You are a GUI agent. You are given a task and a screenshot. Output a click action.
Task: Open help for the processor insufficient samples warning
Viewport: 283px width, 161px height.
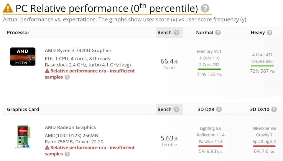67,77
